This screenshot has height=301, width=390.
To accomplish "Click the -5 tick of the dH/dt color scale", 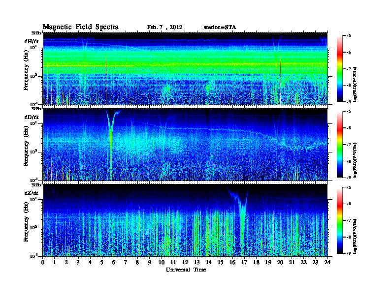I will [348, 36].
